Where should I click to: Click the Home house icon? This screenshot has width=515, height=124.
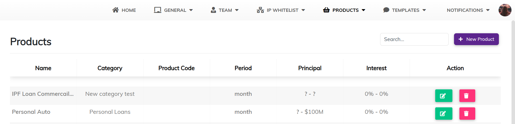tap(116, 10)
